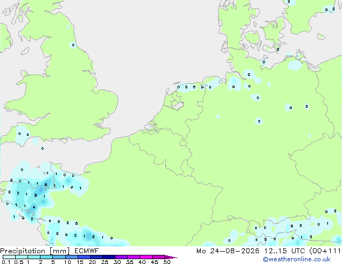Click the 4 mm precipitation value marker
342x264 pixels.
click(34, 207)
